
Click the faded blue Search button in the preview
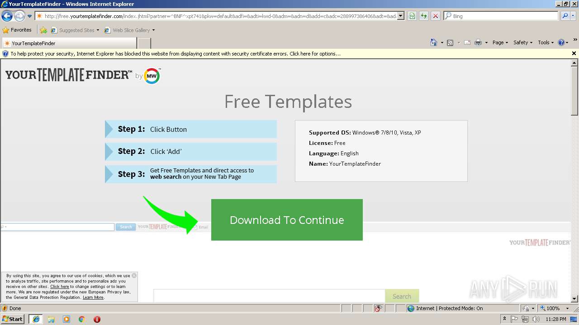tap(126, 227)
